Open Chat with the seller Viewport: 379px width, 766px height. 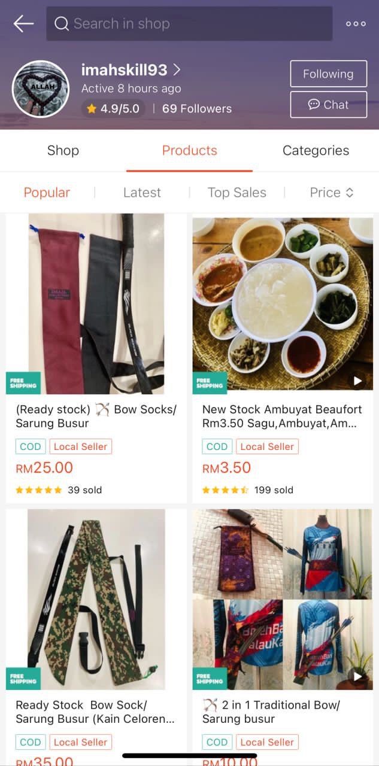coord(328,105)
